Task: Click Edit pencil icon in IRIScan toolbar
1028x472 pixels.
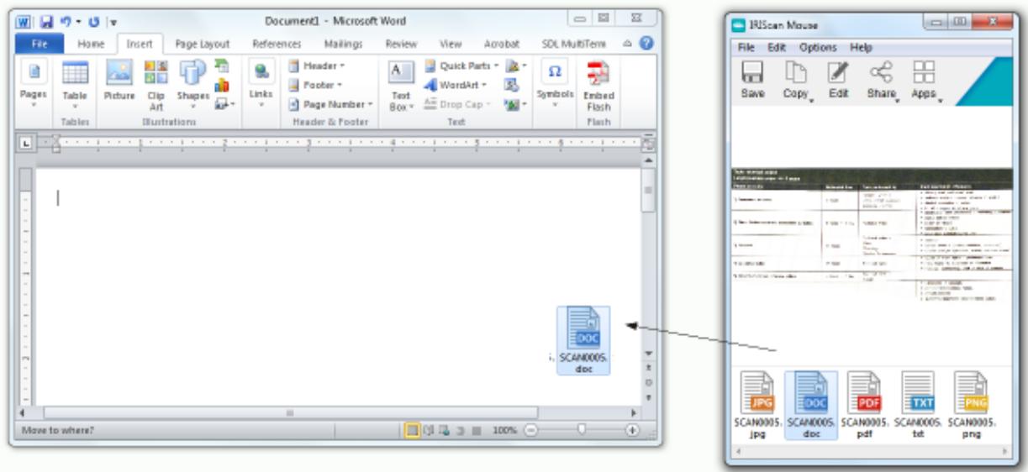Action: 838,74
